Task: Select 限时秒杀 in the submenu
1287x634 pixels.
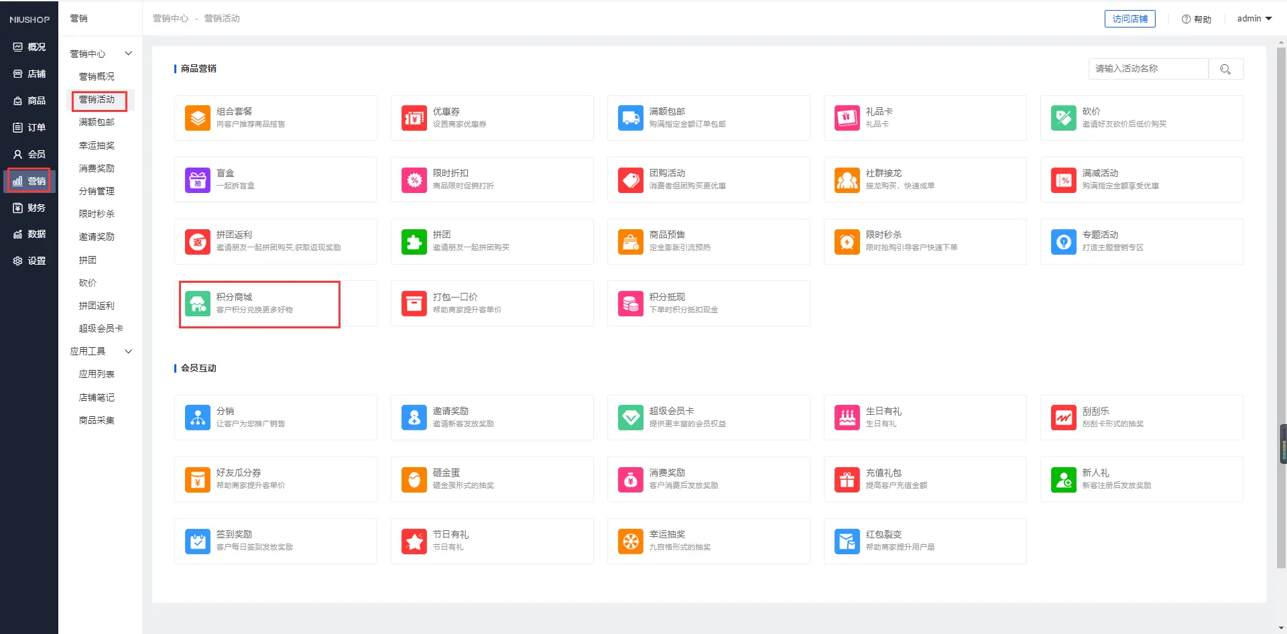Action: click(x=97, y=214)
